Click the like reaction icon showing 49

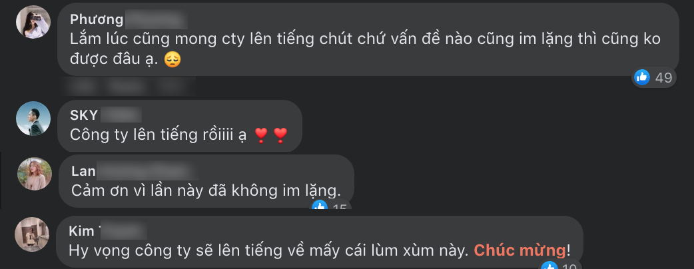click(x=642, y=77)
